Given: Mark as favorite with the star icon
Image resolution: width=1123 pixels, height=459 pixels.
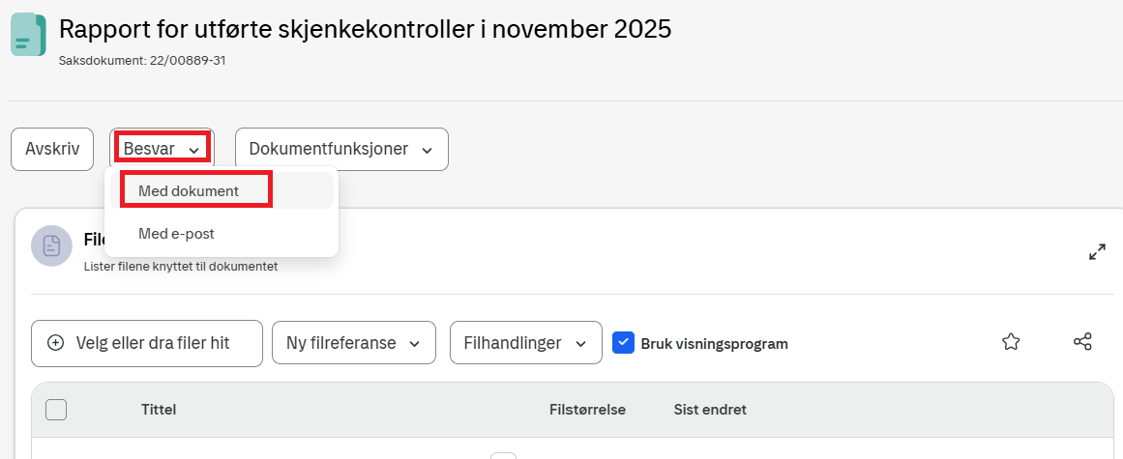Looking at the screenshot, I should pos(1011,342).
